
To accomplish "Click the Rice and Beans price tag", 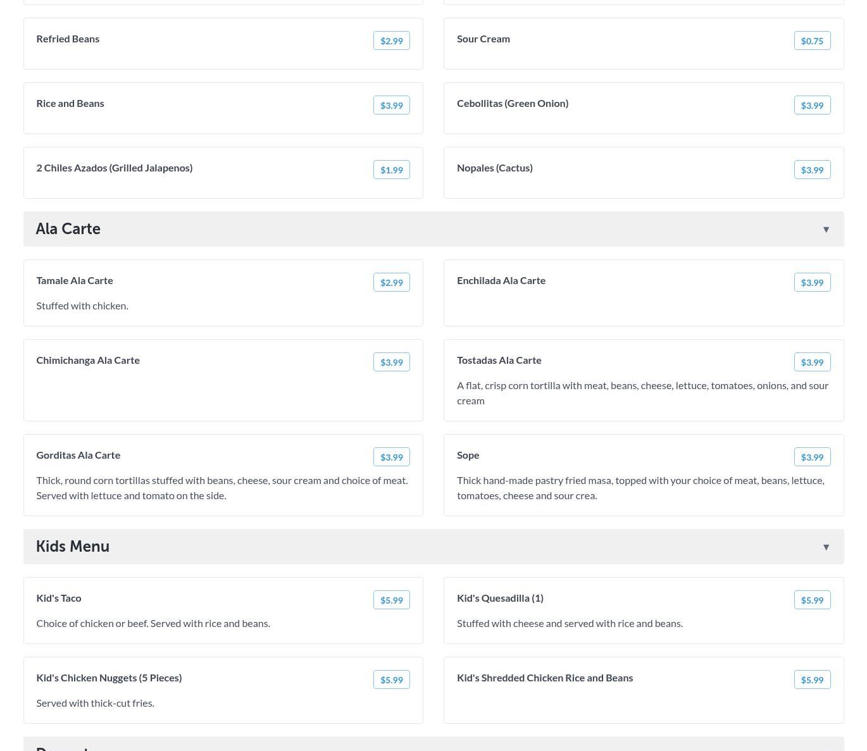I will pyautogui.click(x=391, y=106).
